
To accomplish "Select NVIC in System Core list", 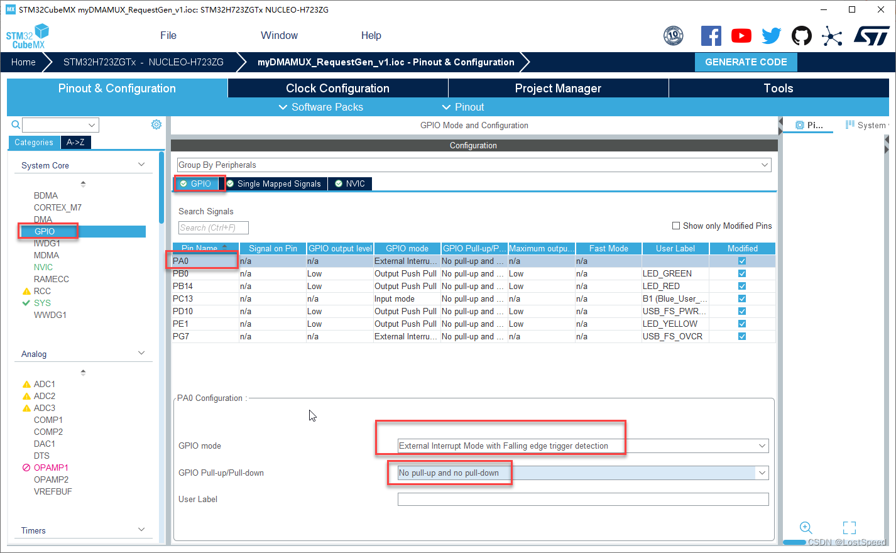I will click(x=43, y=267).
